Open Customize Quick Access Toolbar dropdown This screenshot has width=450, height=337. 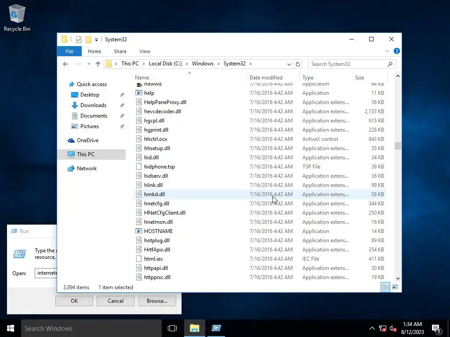click(x=96, y=40)
